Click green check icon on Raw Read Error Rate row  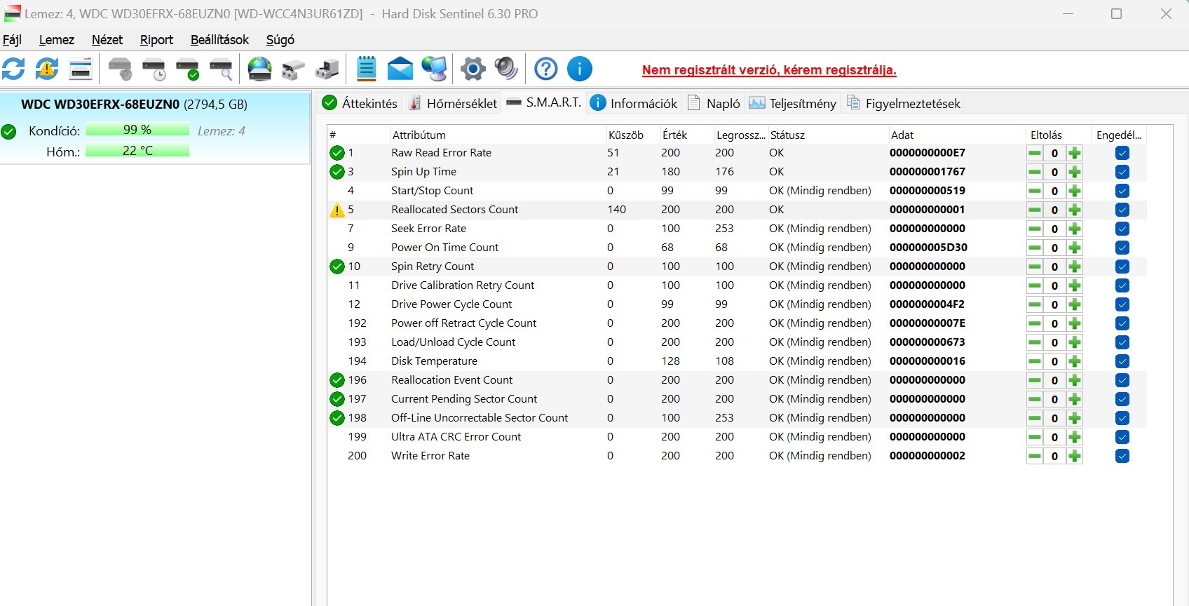pos(337,153)
